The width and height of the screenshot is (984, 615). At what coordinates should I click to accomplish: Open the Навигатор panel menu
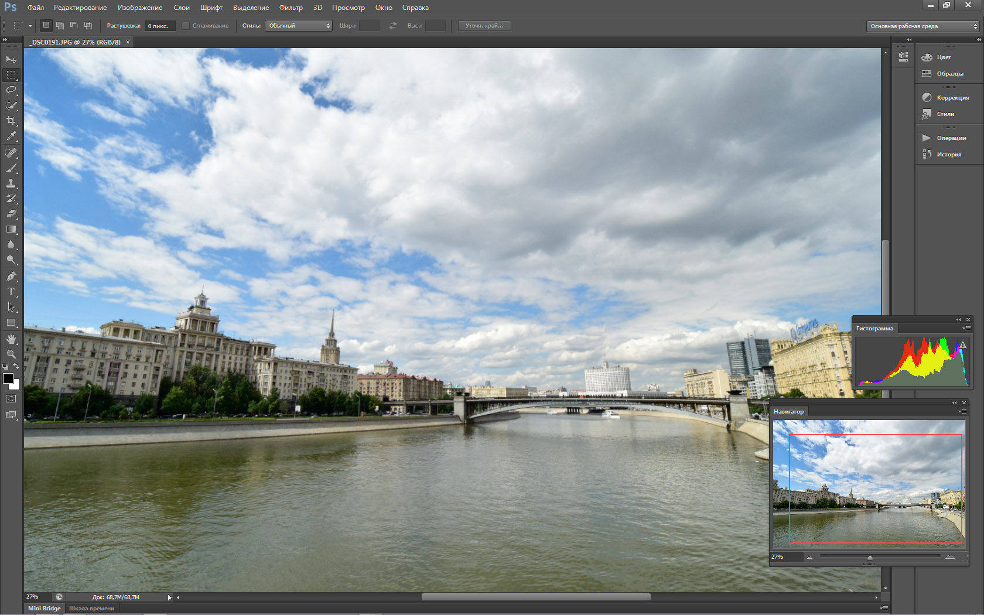click(x=962, y=411)
